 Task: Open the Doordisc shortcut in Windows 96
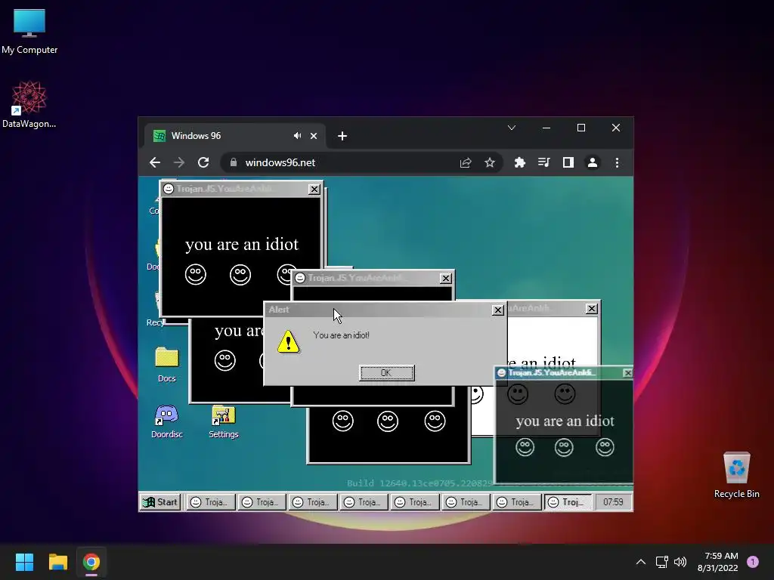pyautogui.click(x=167, y=421)
